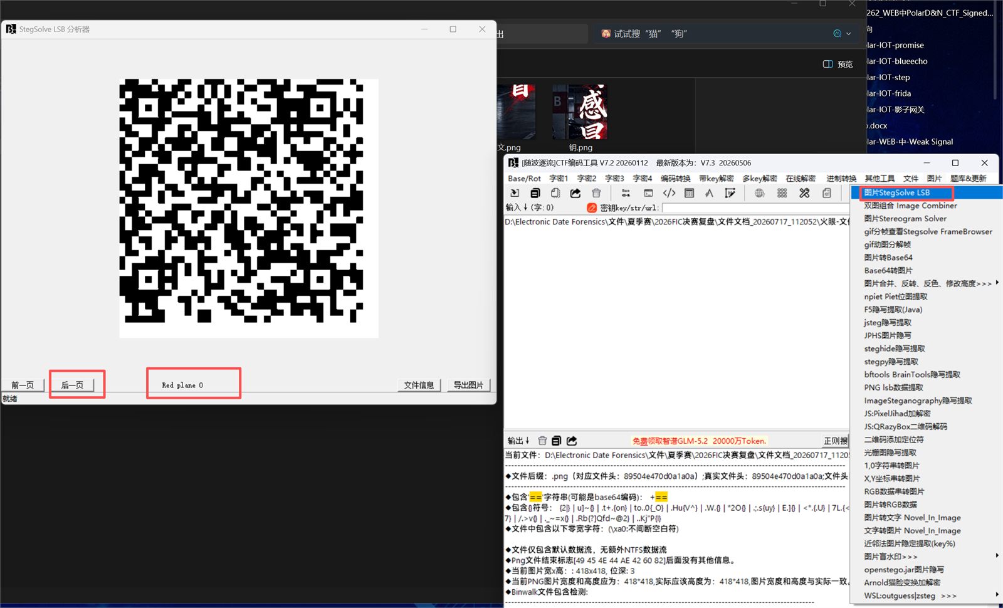This screenshot has height=608, width=1003.
Task: Go to next plane with 后一页
Action: pos(72,385)
